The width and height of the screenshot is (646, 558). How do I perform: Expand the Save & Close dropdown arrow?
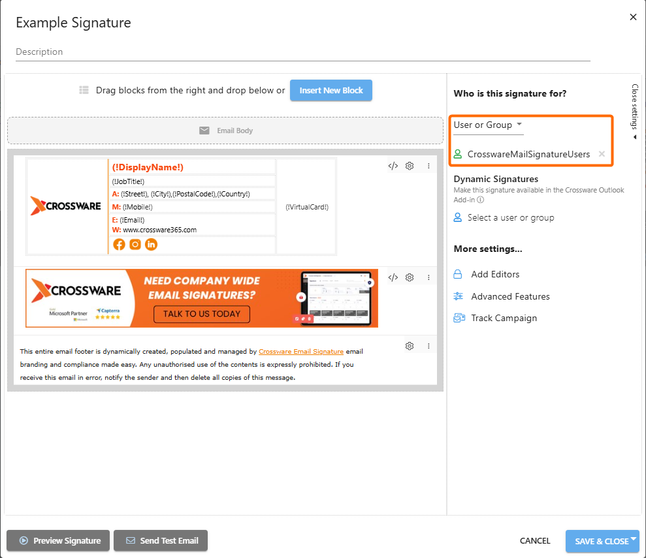pyautogui.click(x=634, y=538)
